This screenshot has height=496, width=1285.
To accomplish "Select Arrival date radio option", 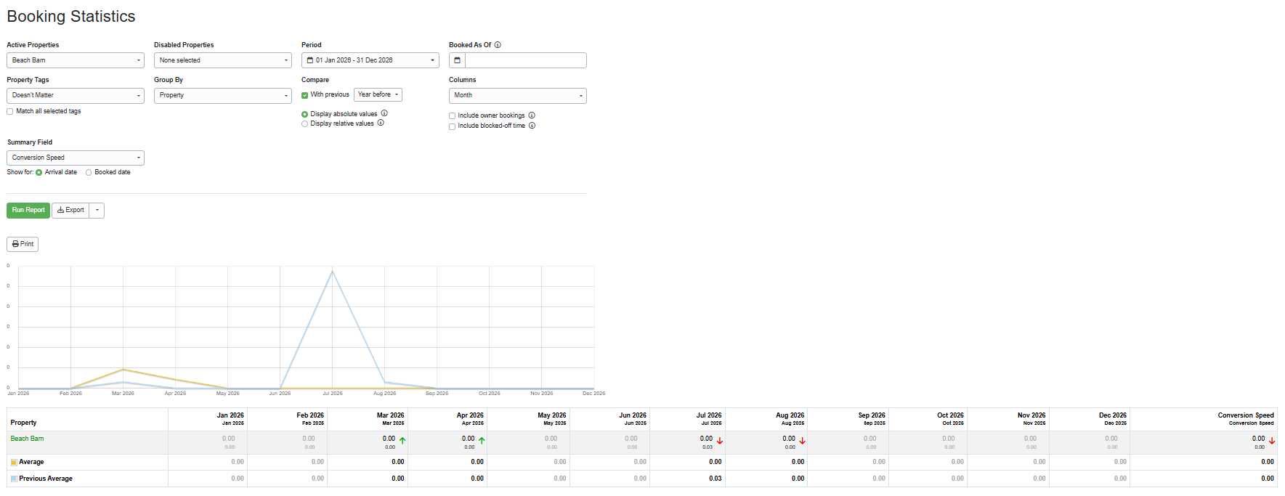I will click(39, 172).
